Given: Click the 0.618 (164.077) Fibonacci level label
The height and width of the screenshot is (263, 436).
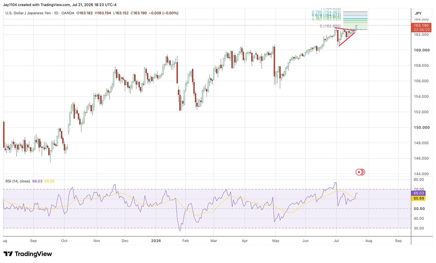Looking at the screenshot, I should coord(326,15).
